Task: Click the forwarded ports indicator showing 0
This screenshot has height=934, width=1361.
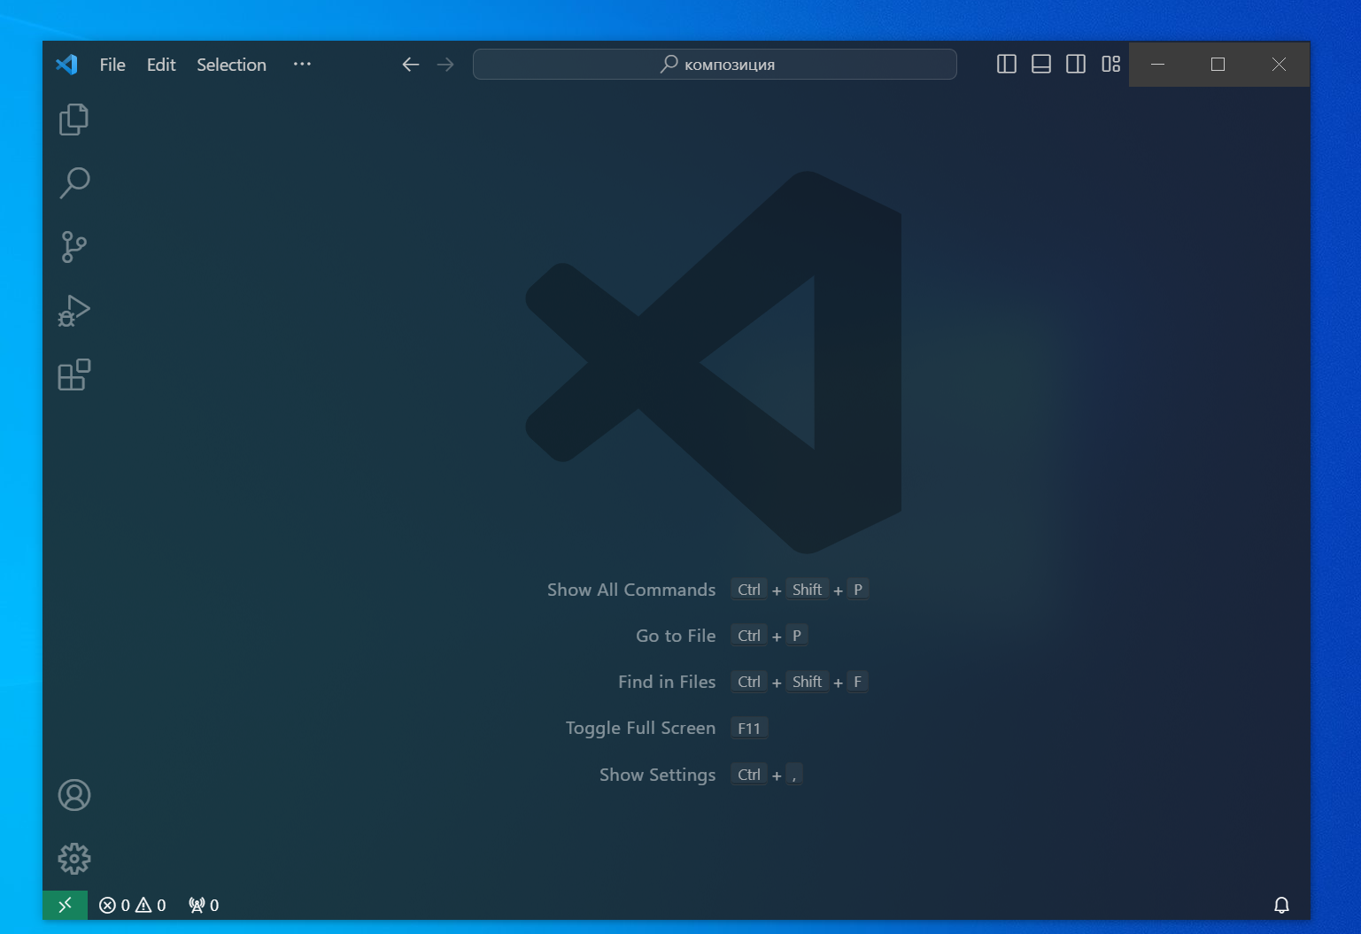Action: click(x=204, y=905)
